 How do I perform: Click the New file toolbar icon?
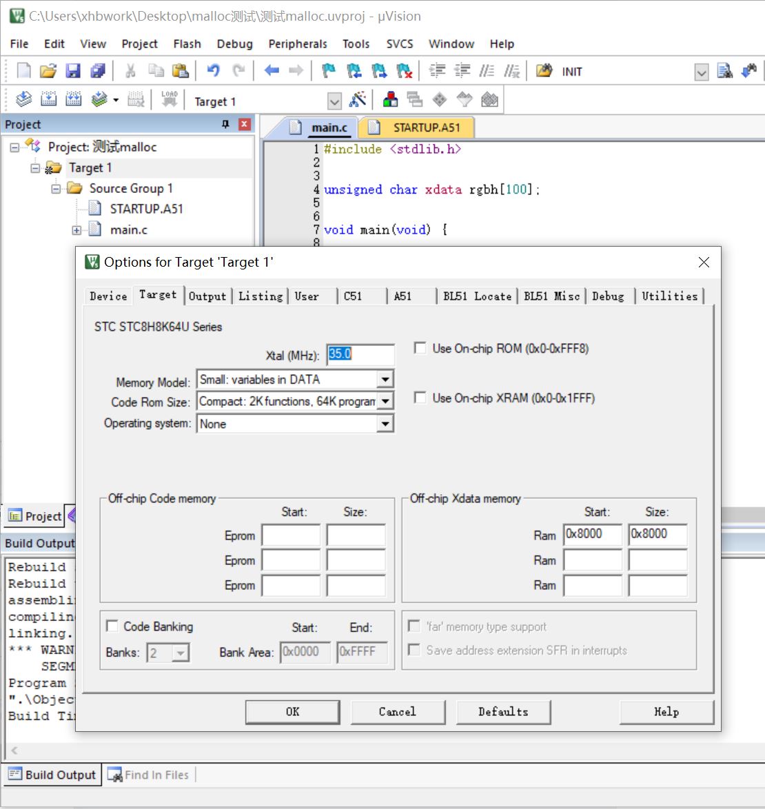click(23, 71)
